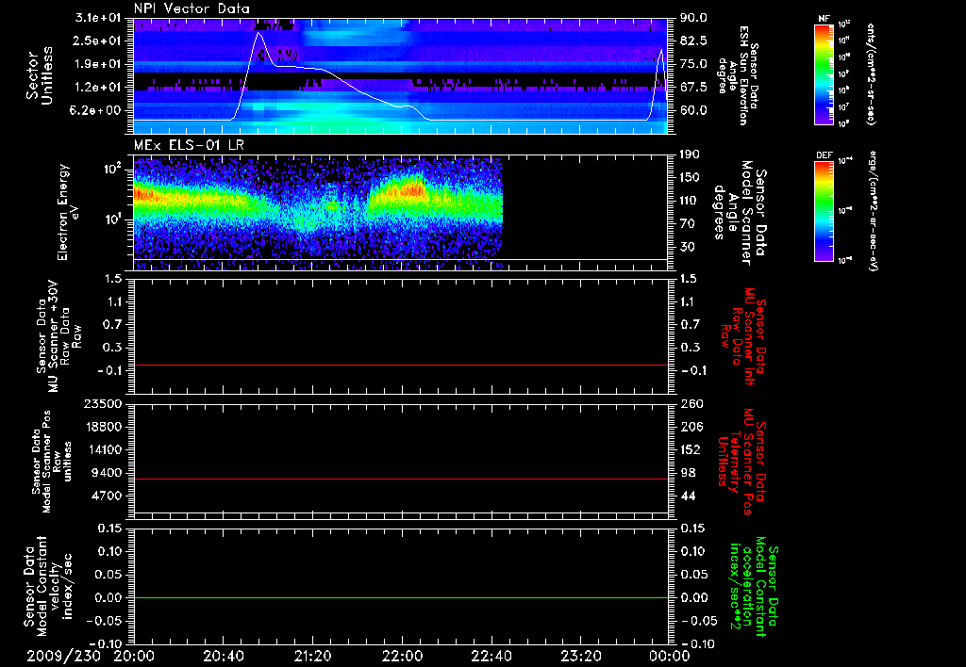Select the NPI Vector Data title
The height and width of the screenshot is (667, 966).
(192, 8)
